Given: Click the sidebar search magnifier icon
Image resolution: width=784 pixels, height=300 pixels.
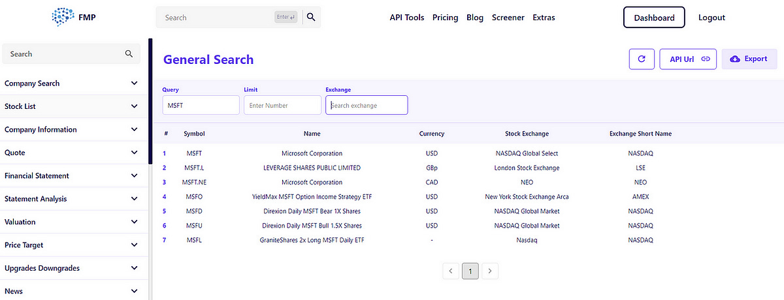Looking at the screenshot, I should 129,54.
